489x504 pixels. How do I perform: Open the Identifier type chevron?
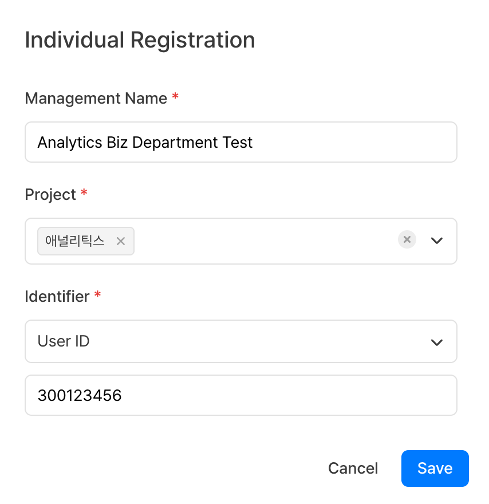pyautogui.click(x=437, y=342)
